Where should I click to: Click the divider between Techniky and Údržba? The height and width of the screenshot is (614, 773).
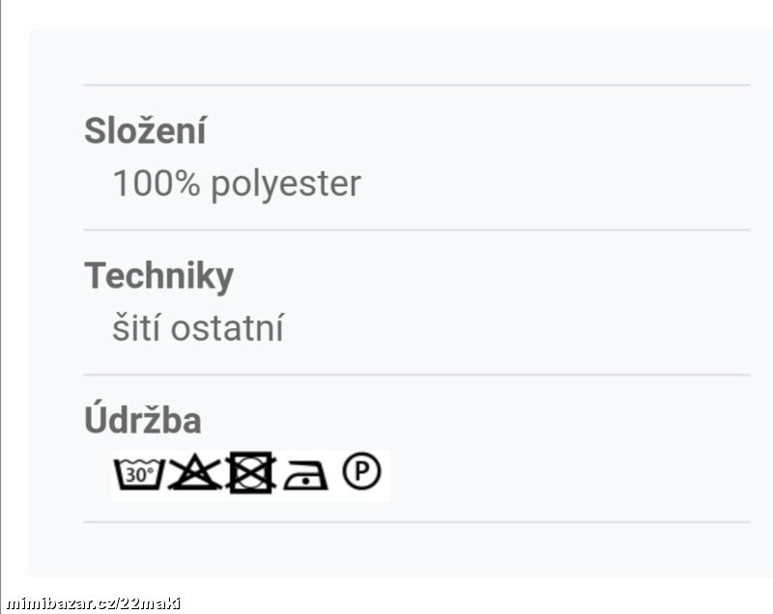pyautogui.click(x=416, y=375)
